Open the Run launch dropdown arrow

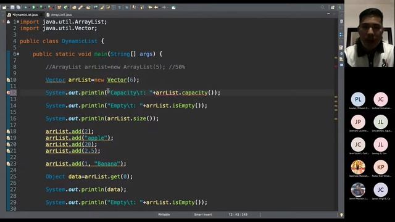[x=37, y=7]
